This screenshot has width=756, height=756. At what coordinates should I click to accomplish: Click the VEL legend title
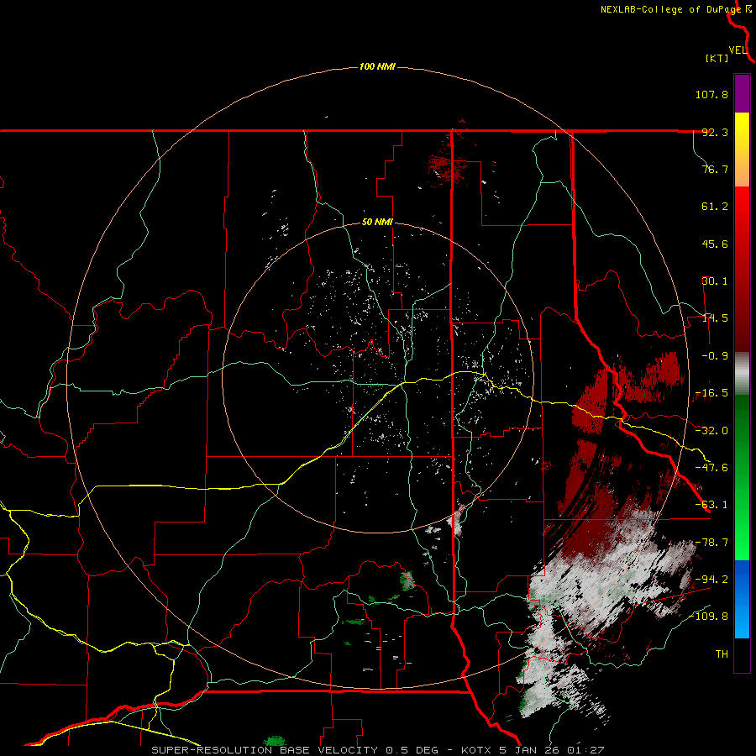click(x=738, y=50)
